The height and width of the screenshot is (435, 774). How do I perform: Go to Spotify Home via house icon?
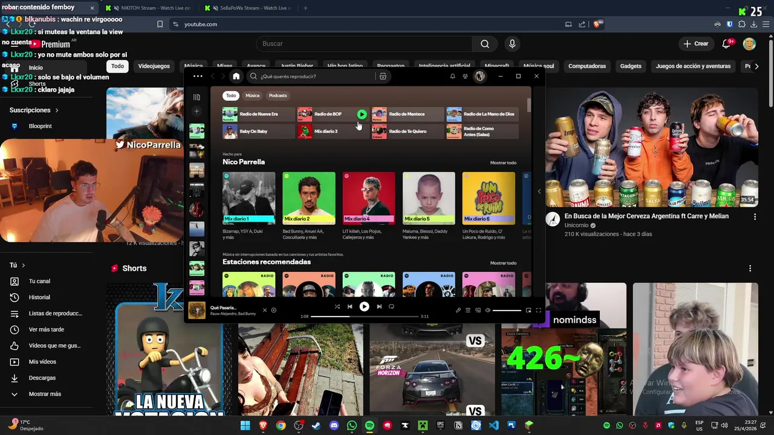pos(236,76)
